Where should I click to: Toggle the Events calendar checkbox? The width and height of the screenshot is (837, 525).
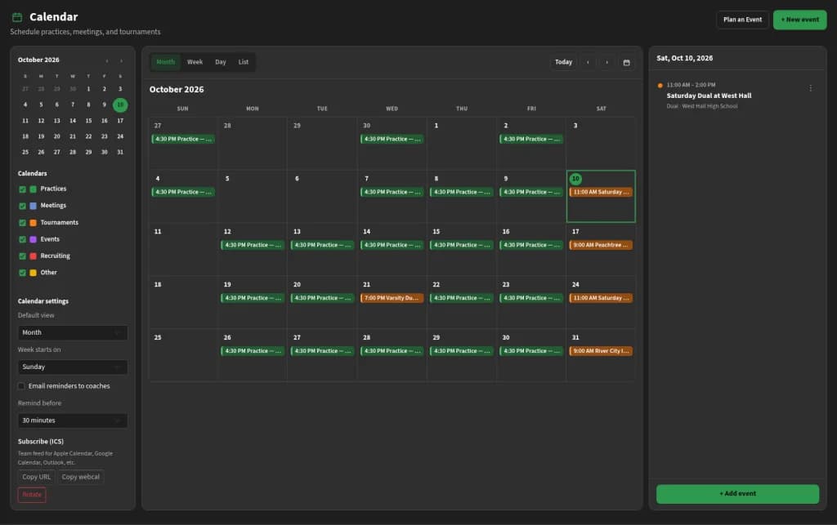click(x=22, y=239)
